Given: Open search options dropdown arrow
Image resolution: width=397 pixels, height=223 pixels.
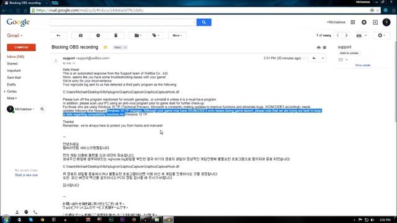Looking at the screenshot, I should pyautogui.click(x=194, y=22).
